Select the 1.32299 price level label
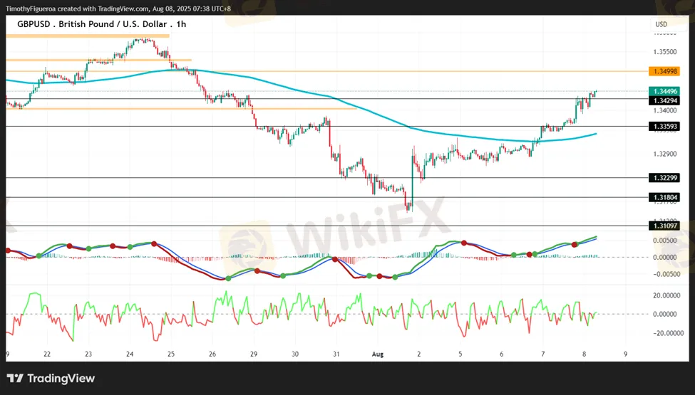Screen dimensions: 695x395 click(x=664, y=178)
